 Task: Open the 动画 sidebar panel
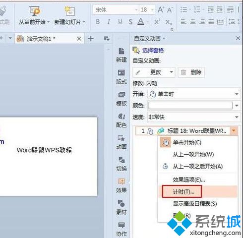pyautogui.click(x=121, y=142)
